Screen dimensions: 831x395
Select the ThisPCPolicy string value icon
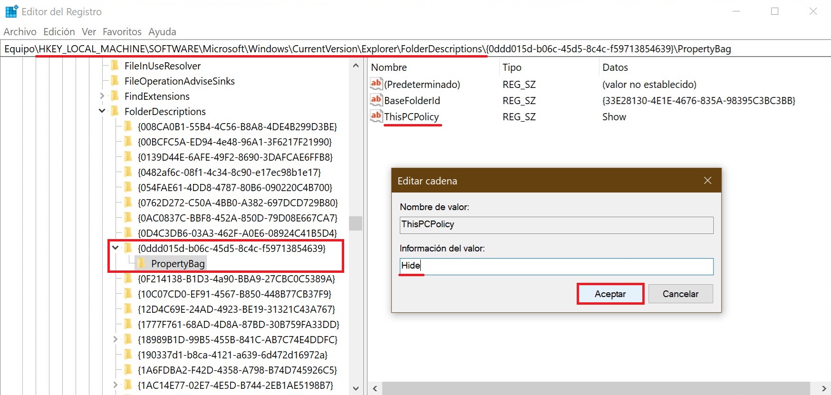tap(376, 116)
